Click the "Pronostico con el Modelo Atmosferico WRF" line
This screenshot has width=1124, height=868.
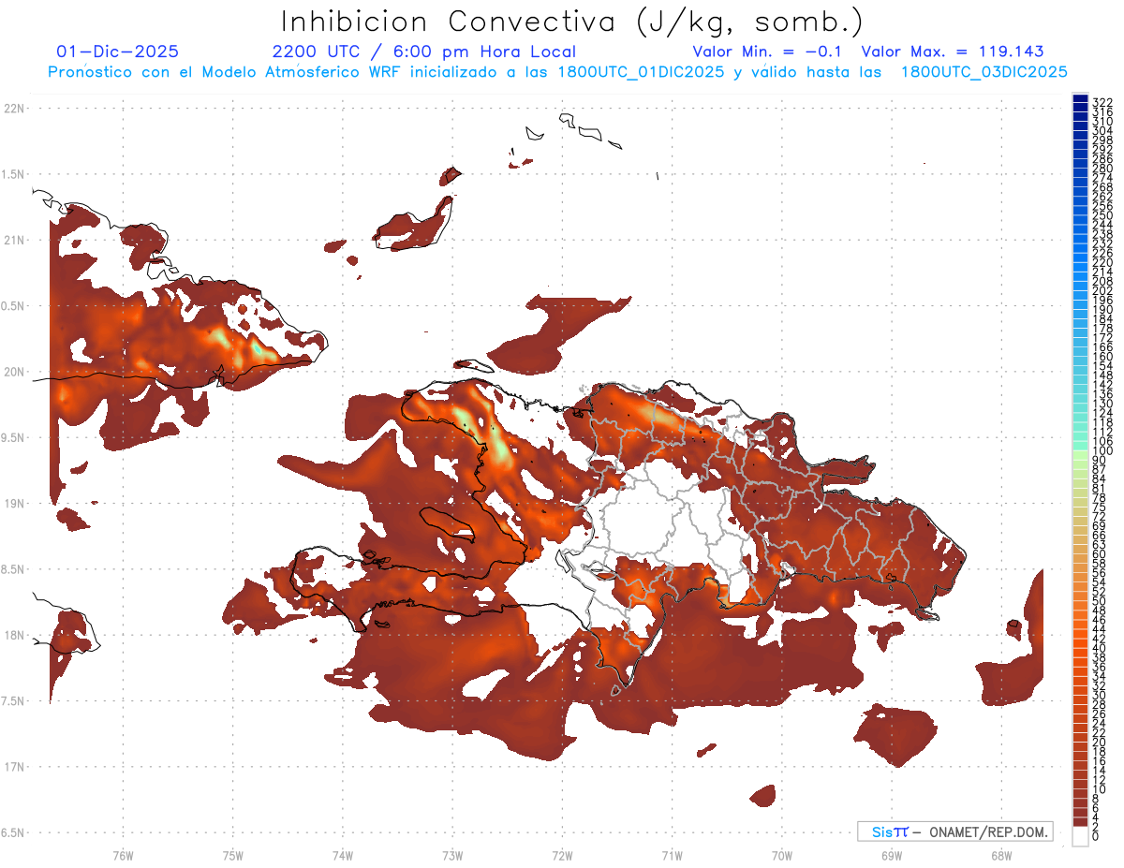(557, 72)
